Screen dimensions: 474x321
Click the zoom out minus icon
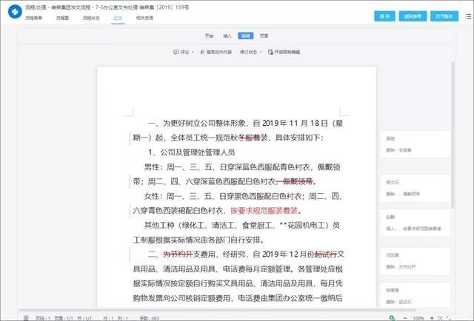click(405, 318)
